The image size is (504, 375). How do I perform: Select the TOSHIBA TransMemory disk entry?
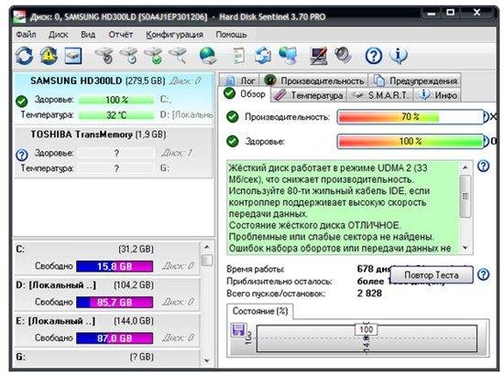tap(114, 153)
